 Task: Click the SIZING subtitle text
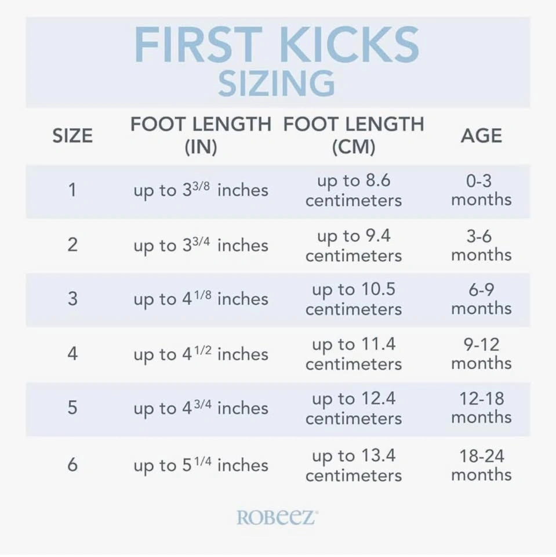277,84
